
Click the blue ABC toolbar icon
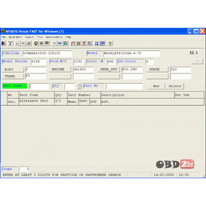pyautogui.click(x=60, y=43)
